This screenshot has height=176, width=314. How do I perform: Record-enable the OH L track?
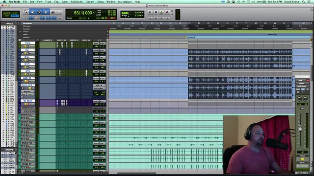point(23,60)
